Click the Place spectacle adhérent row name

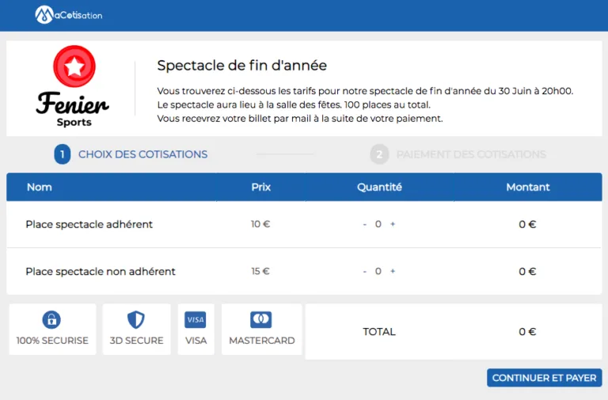[x=89, y=224]
